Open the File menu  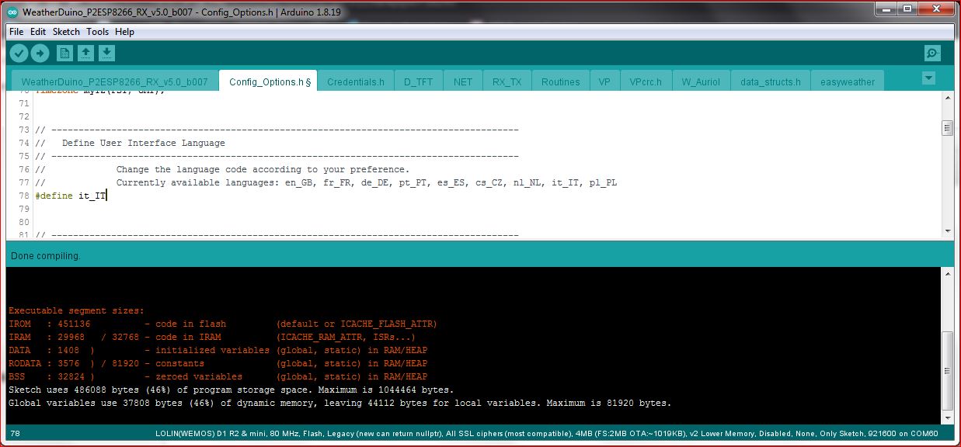pyautogui.click(x=16, y=32)
